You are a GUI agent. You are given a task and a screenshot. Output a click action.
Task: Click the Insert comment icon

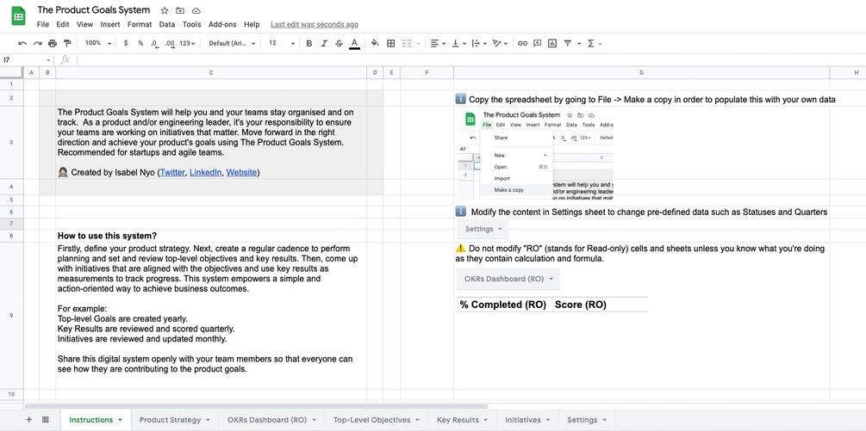[538, 43]
